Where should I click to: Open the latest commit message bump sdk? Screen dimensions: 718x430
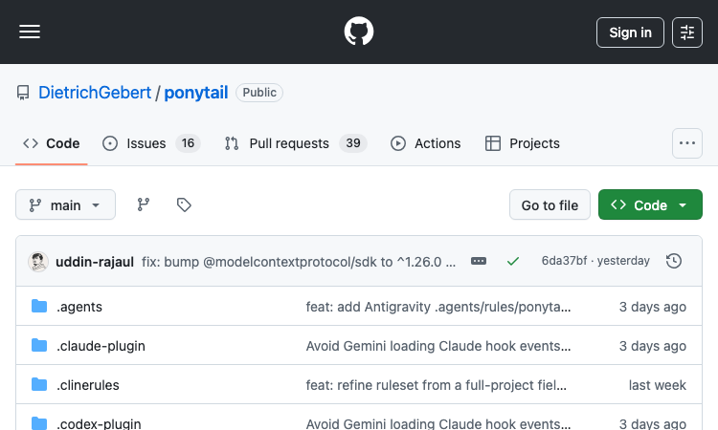(299, 262)
